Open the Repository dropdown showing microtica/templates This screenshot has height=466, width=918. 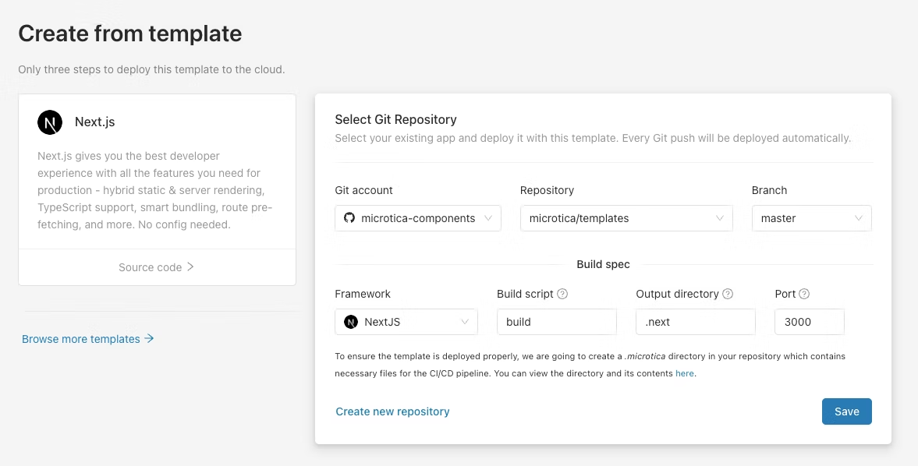point(626,218)
